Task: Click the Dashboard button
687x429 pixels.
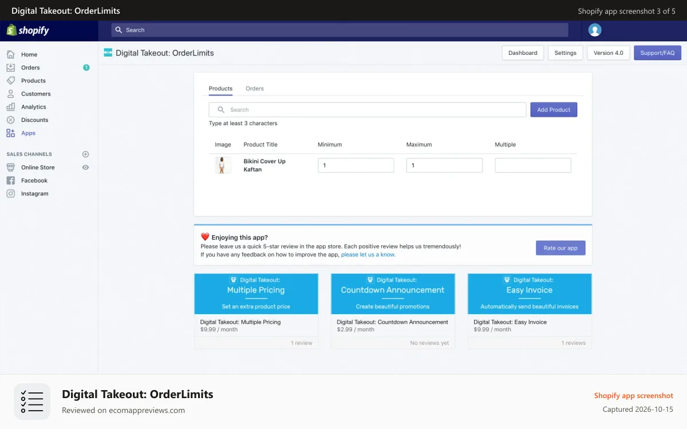Action: point(523,53)
